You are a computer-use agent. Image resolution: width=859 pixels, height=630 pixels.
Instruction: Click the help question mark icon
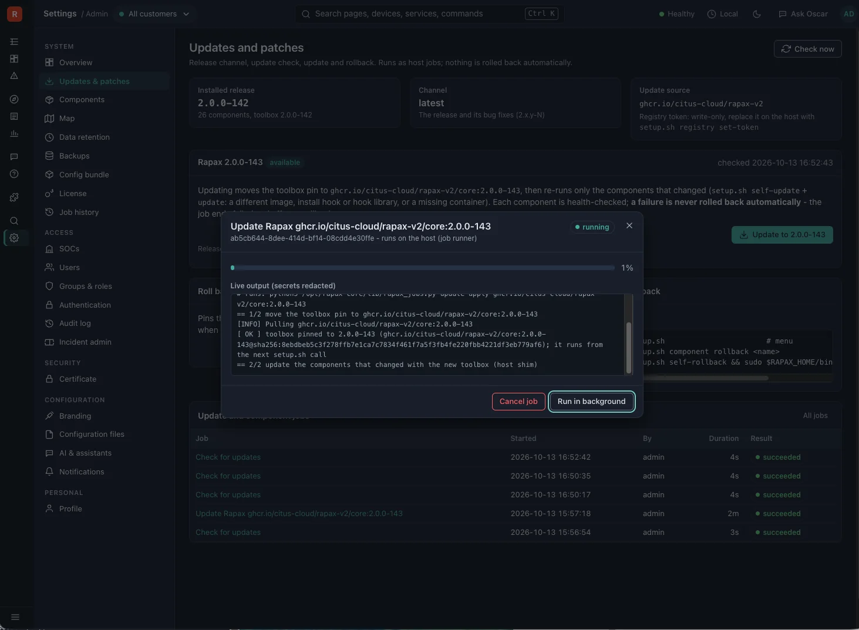pyautogui.click(x=14, y=174)
